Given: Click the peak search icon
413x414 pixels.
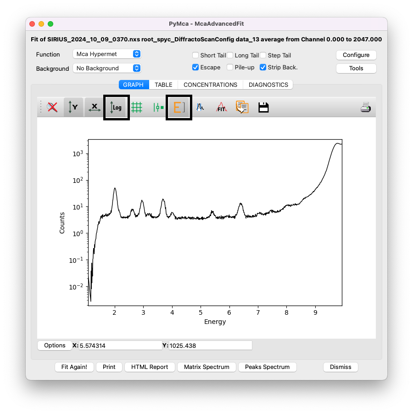Looking at the screenshot, I should pos(200,107).
